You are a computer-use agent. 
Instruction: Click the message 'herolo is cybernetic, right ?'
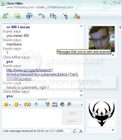pyautogui.click(x=28, y=87)
